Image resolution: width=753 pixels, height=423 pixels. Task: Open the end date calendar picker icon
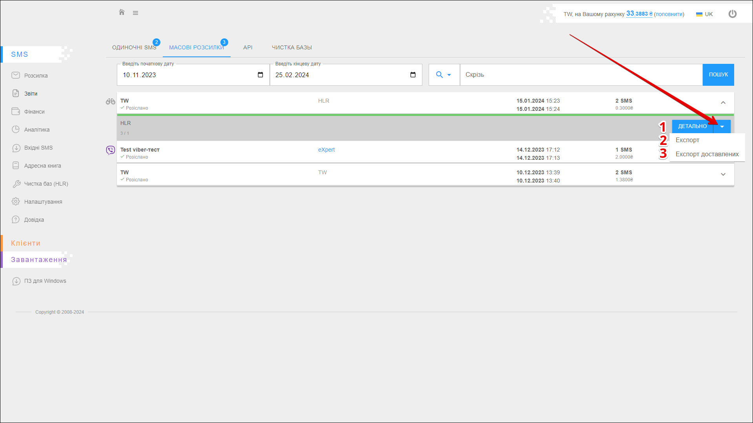click(413, 75)
